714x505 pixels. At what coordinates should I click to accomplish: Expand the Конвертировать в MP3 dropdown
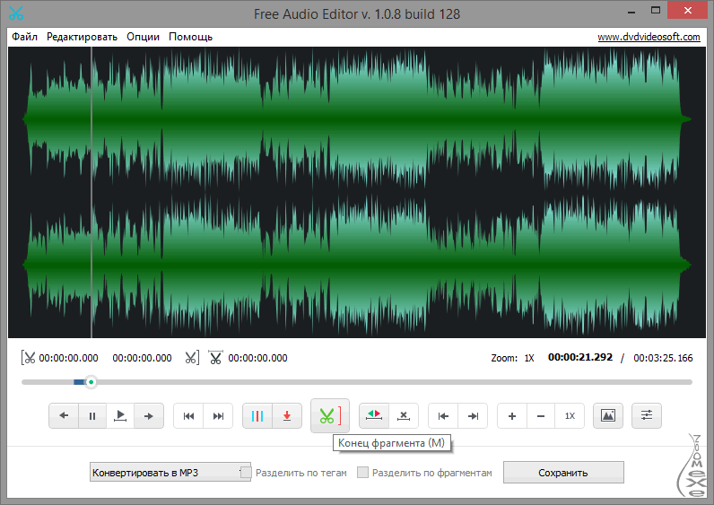pyautogui.click(x=170, y=473)
